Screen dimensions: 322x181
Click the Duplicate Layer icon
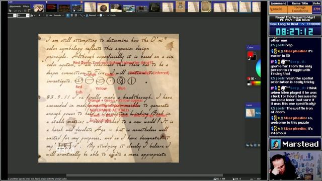tap(255, 145)
